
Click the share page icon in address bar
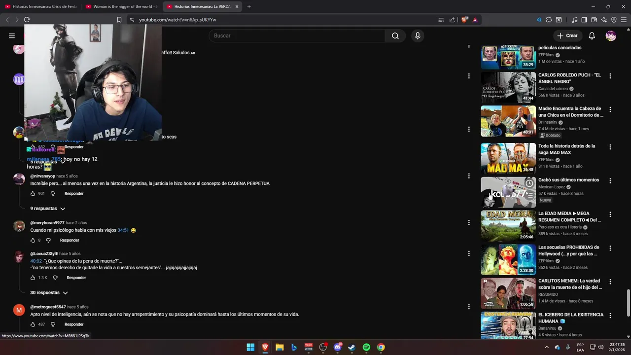click(452, 20)
